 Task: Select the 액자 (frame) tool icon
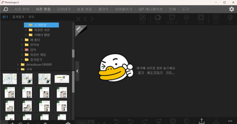coord(201,17)
